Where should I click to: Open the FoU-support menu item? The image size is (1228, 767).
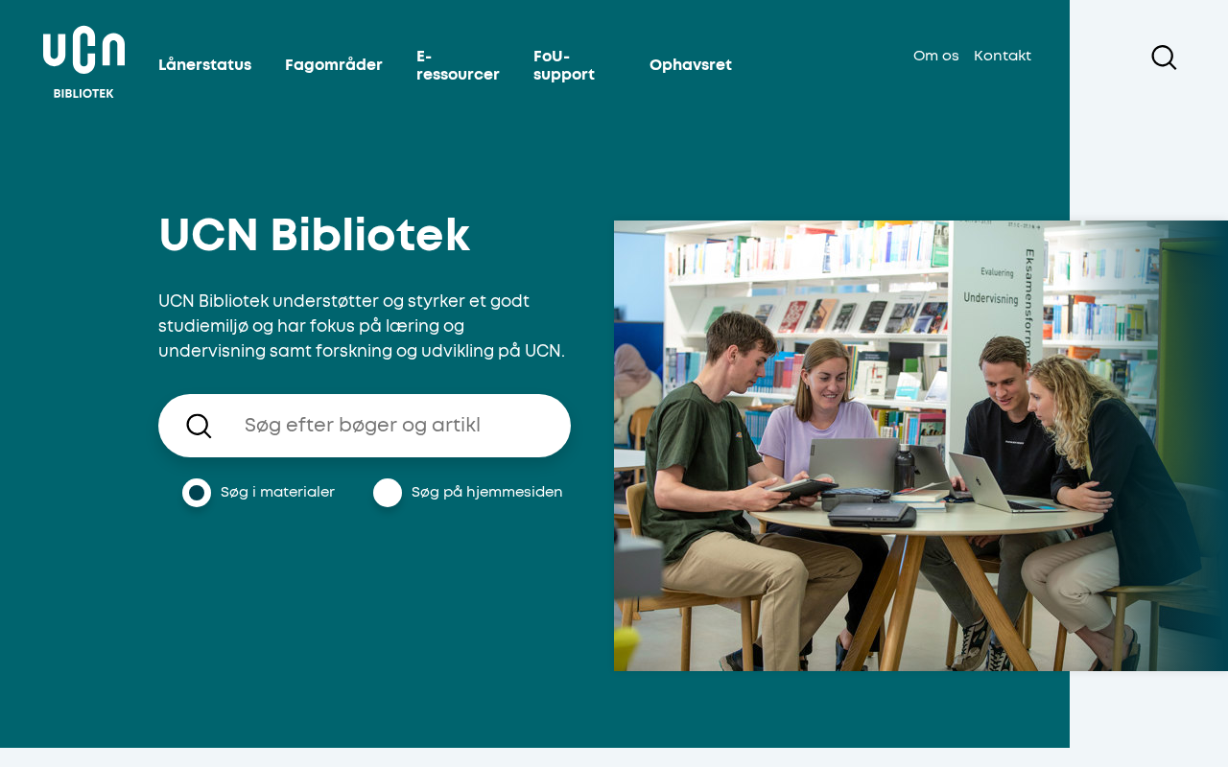tap(564, 65)
